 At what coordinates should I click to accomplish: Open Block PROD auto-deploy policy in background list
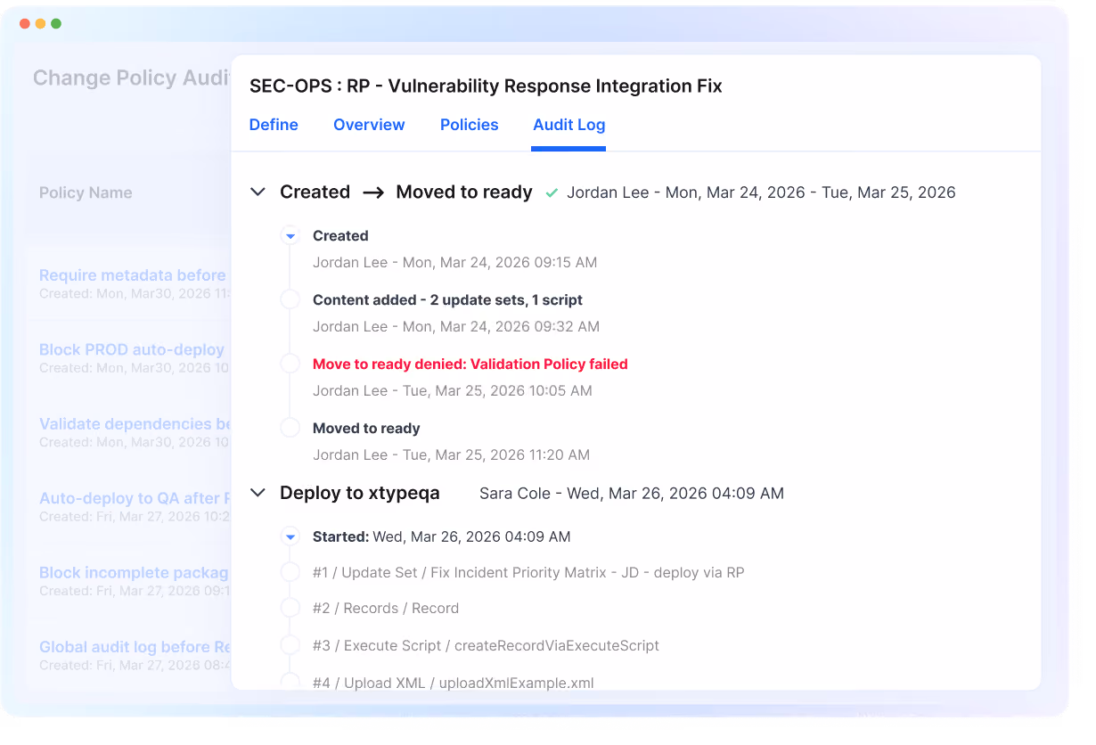tap(132, 350)
